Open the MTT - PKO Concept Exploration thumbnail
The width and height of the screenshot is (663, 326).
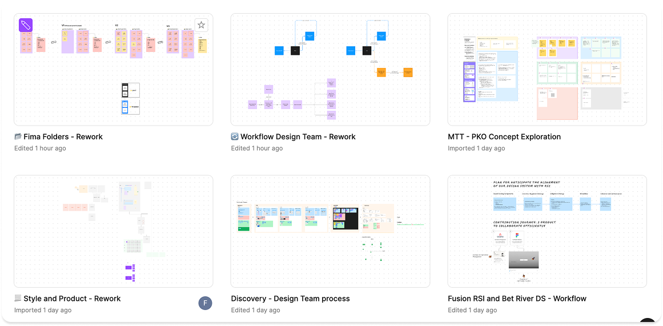pyautogui.click(x=547, y=70)
